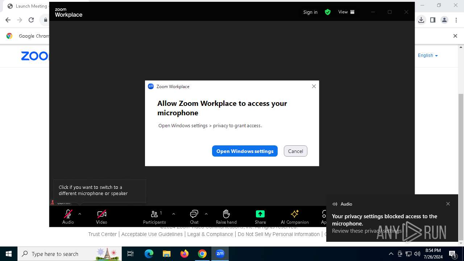Open the Chat panel
Viewport: 464px width, 261px height.
point(194,216)
